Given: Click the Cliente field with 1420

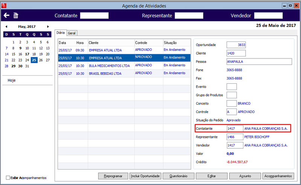Looking at the screenshot, I should (x=236, y=53).
